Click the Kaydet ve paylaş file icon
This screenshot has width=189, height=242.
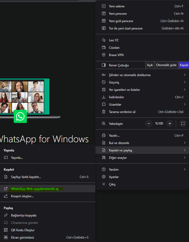(x=104, y=150)
